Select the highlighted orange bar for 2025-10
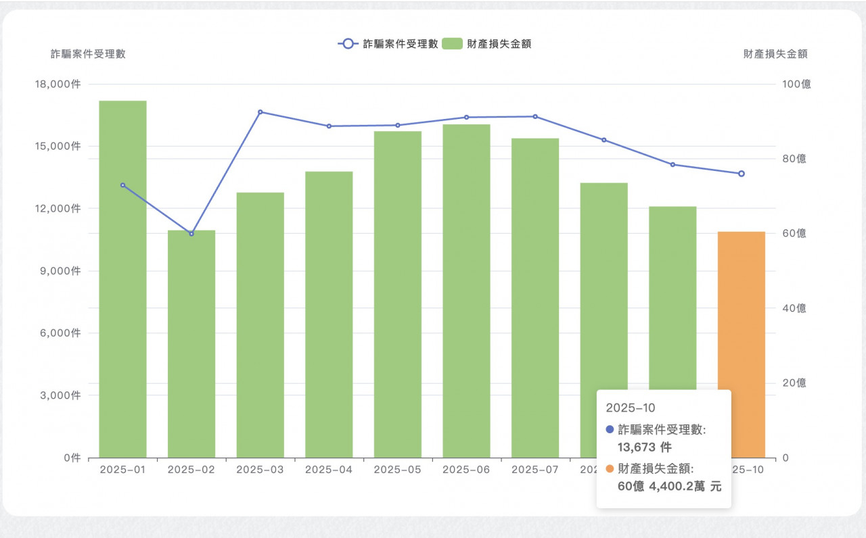866x538 pixels. pos(741,311)
